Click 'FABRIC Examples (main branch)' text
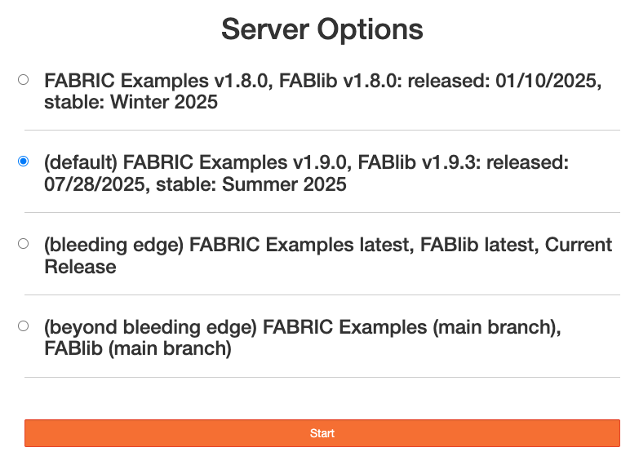 pyautogui.click(x=414, y=328)
